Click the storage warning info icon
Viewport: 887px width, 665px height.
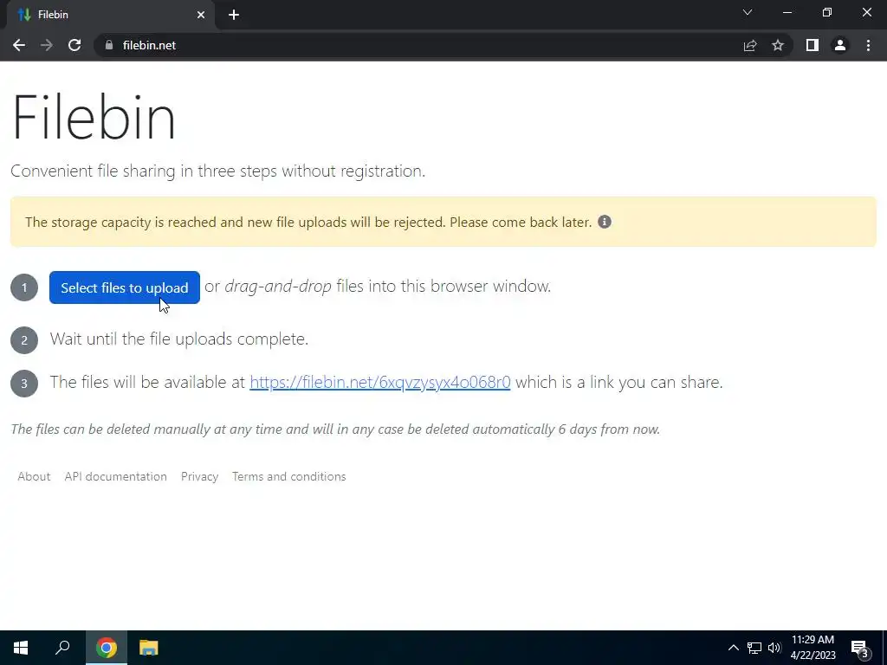point(604,222)
